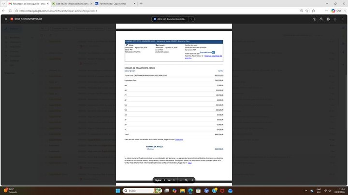This screenshot has height=195, width=348.
Task: Click the annotate icon in preview toolbar
Action: pos(314,19)
